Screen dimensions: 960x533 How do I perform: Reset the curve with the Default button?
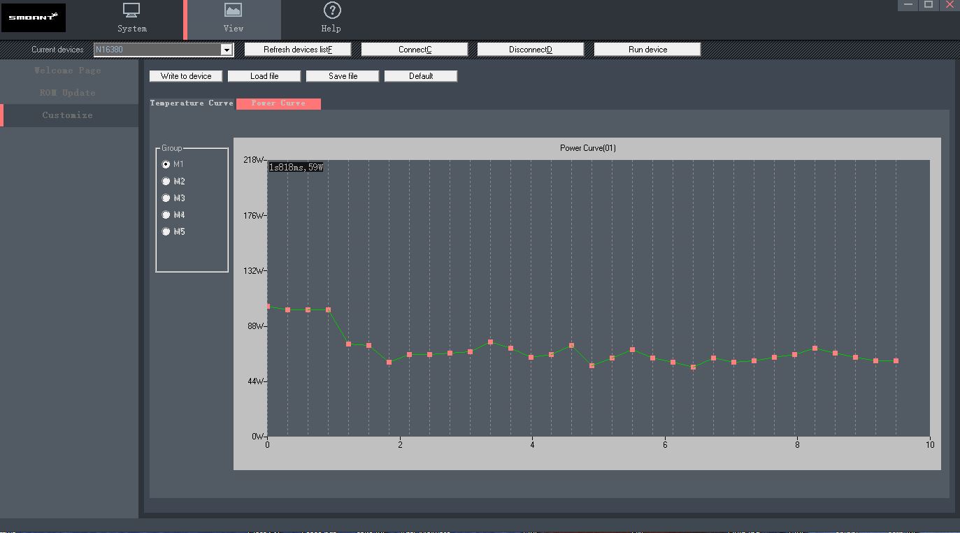click(x=421, y=76)
